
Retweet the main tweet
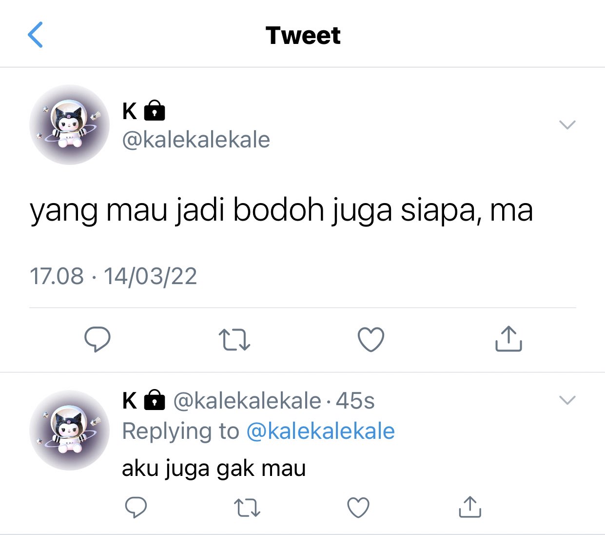click(234, 340)
